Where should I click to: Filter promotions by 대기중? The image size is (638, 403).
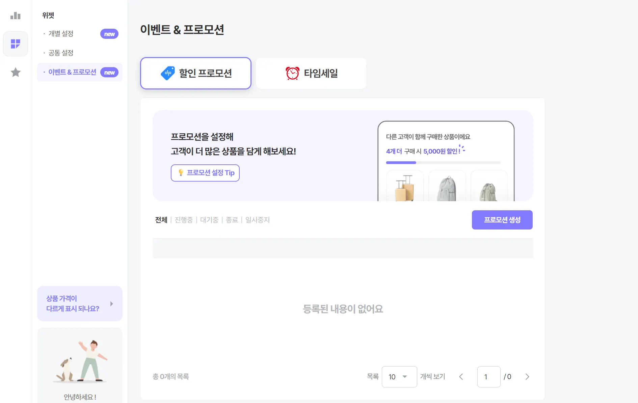pos(209,220)
